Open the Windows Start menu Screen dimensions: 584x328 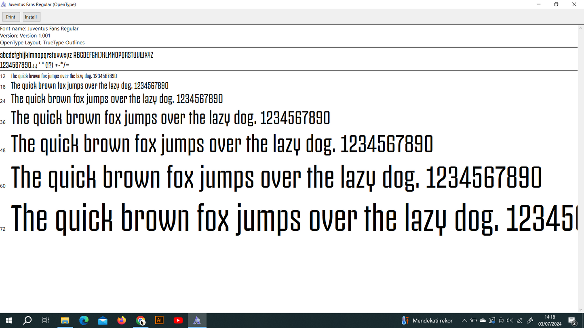[x=8, y=321]
